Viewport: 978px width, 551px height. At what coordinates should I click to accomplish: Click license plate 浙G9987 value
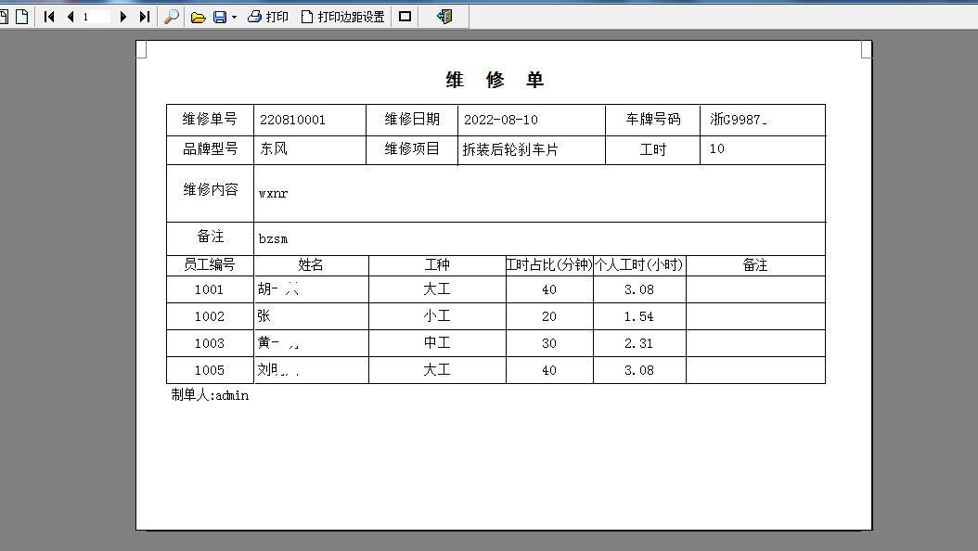(739, 119)
